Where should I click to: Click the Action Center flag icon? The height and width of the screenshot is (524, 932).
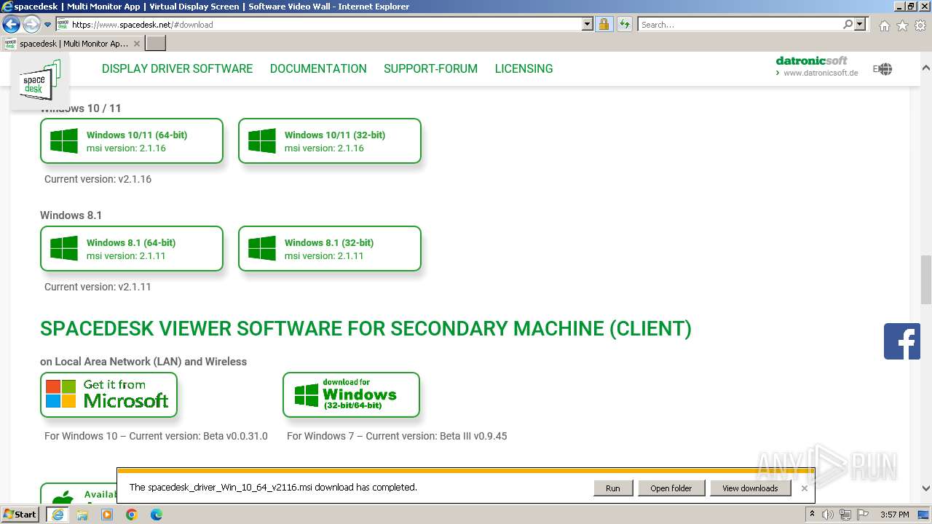(x=864, y=515)
